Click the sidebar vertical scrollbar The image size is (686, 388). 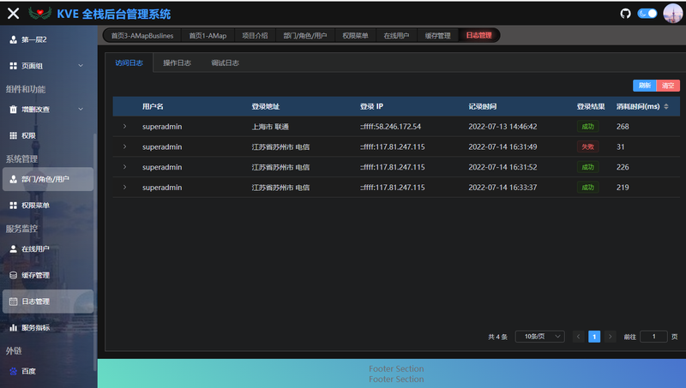95,251
